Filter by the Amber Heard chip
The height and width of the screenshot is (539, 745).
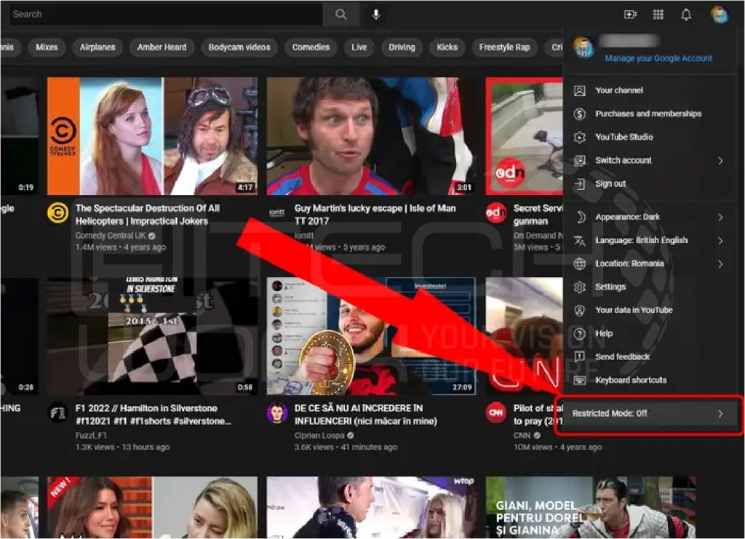coord(162,47)
